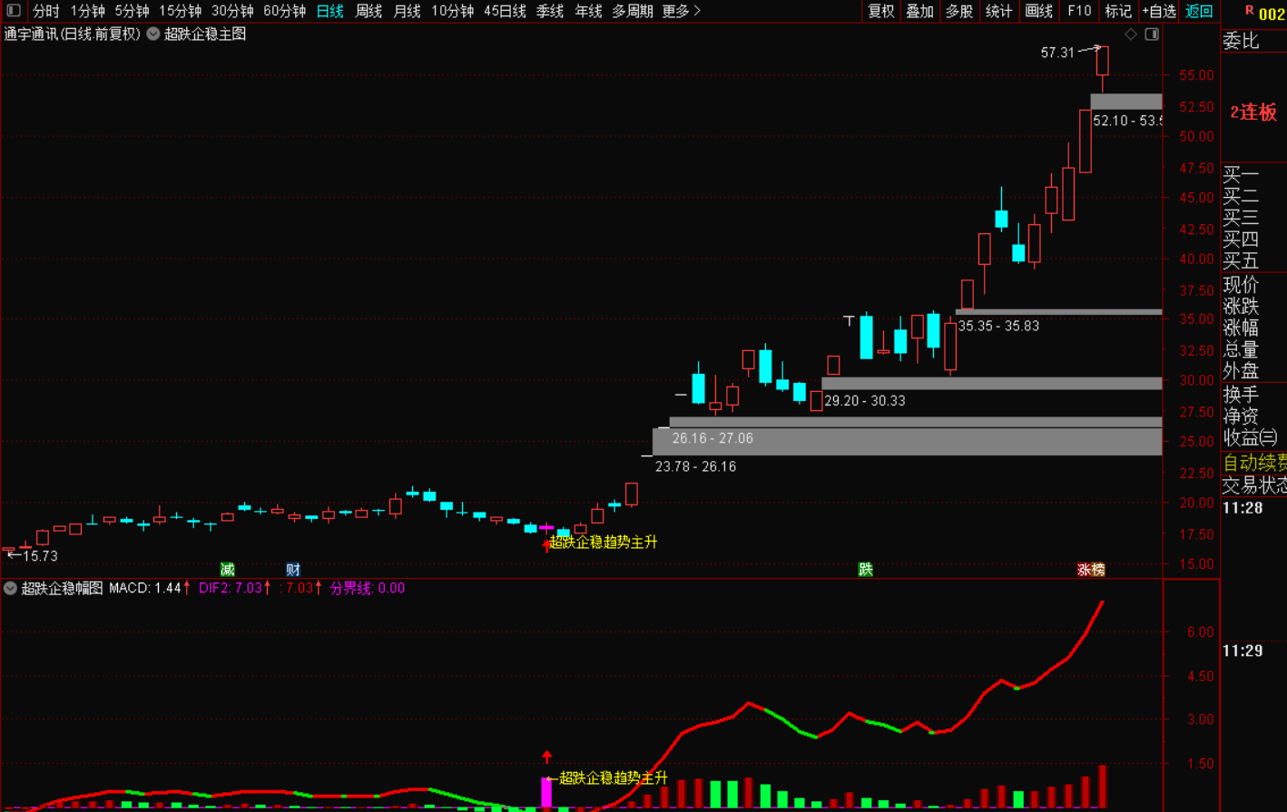Expand the 更多 periods menu

click(x=682, y=11)
